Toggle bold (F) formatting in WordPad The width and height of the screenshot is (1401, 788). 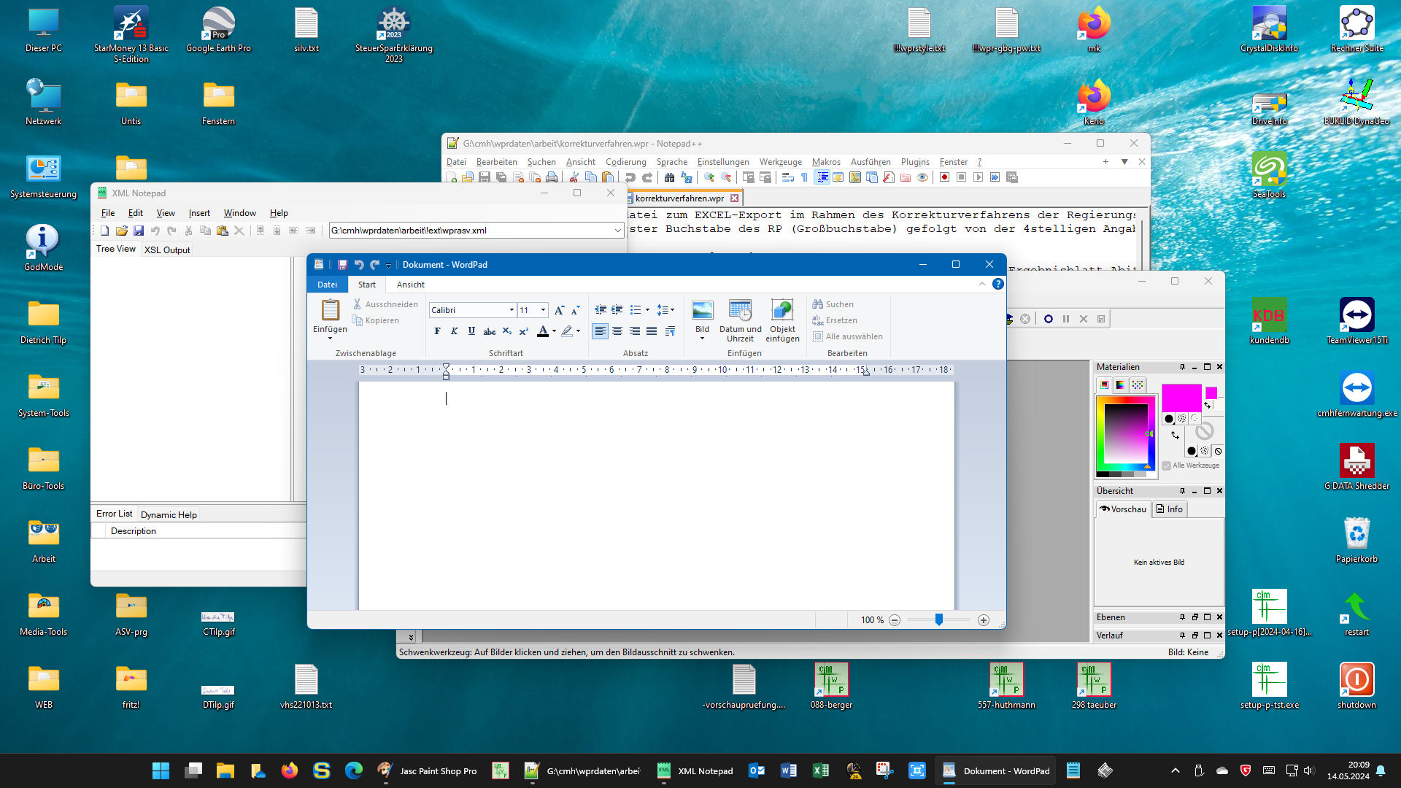pyautogui.click(x=437, y=331)
